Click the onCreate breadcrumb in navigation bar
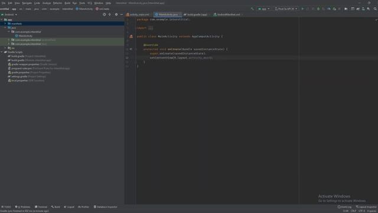Image resolution: width=378 pixels, height=213 pixels. point(102,9)
